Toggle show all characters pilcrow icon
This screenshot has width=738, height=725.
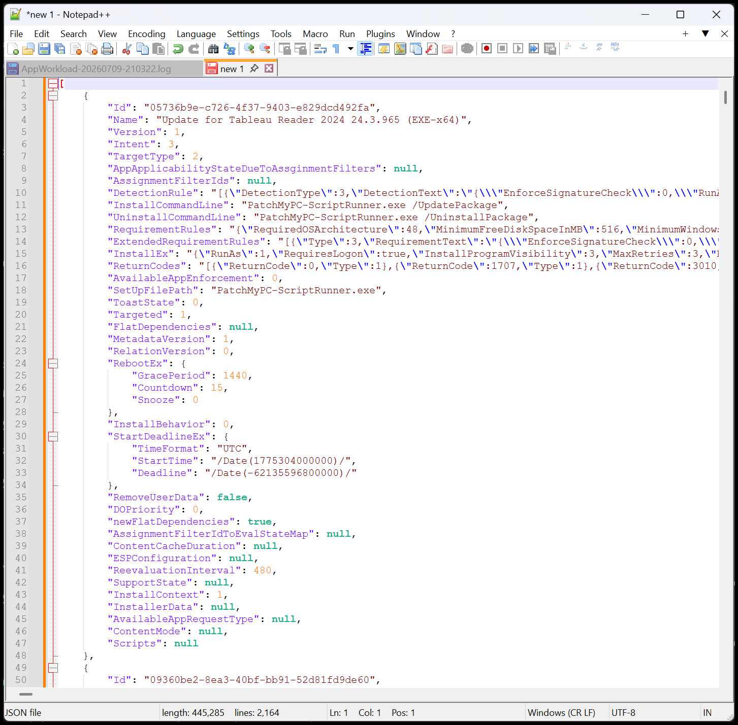336,49
